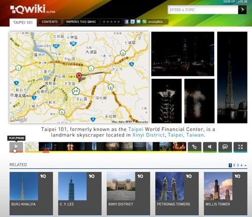Screen dimensions: 252x217
Task: Share via the email icon
Action: pyautogui.click(x=138, y=22)
